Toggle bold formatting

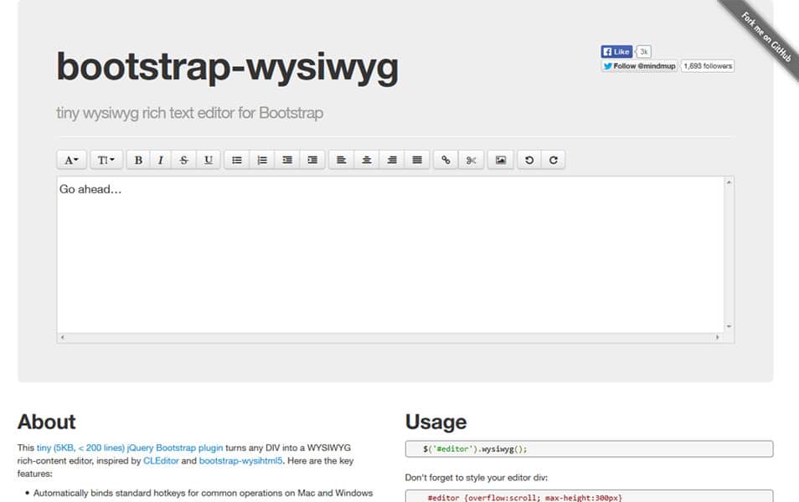coord(137,159)
